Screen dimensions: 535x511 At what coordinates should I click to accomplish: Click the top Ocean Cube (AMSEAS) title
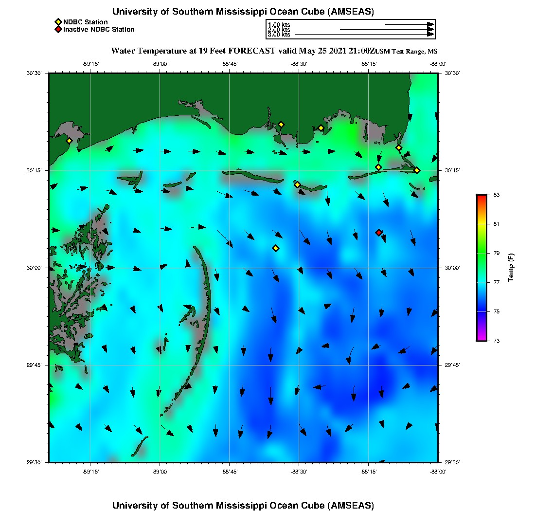(243, 12)
